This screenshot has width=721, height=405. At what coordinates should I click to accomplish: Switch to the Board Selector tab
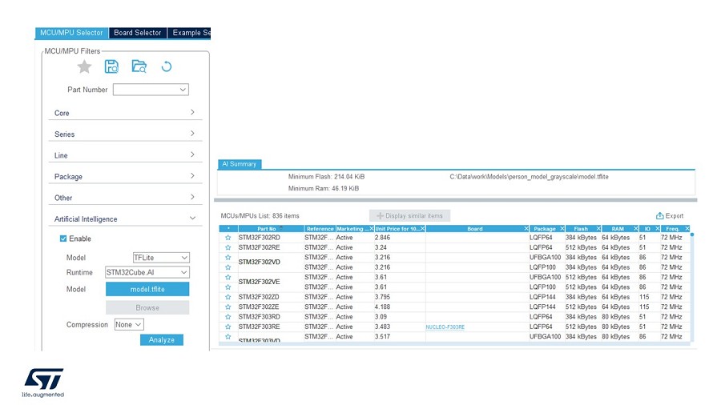tap(138, 33)
